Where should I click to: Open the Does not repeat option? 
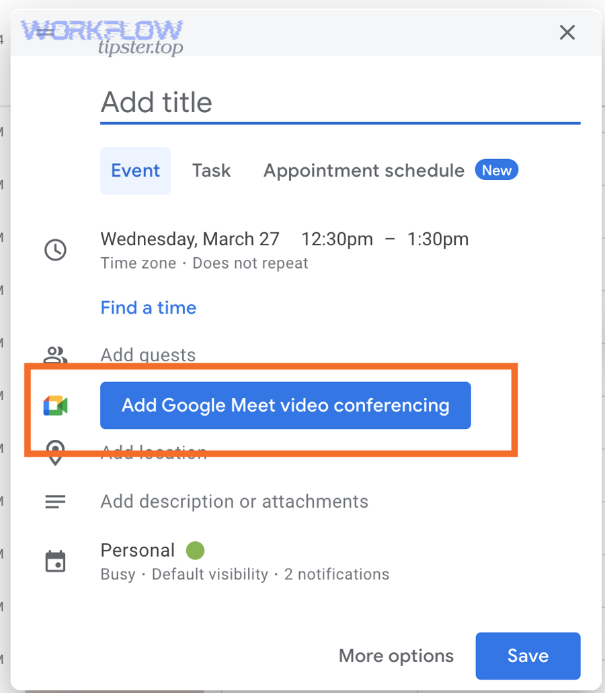point(250,263)
